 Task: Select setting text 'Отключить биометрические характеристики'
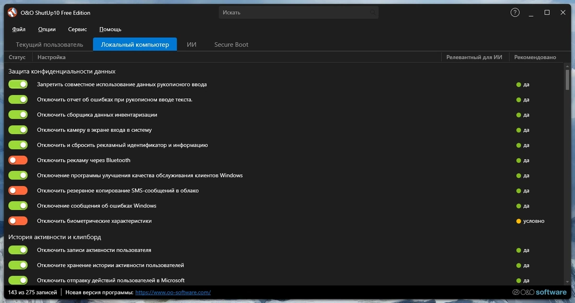[94, 221]
